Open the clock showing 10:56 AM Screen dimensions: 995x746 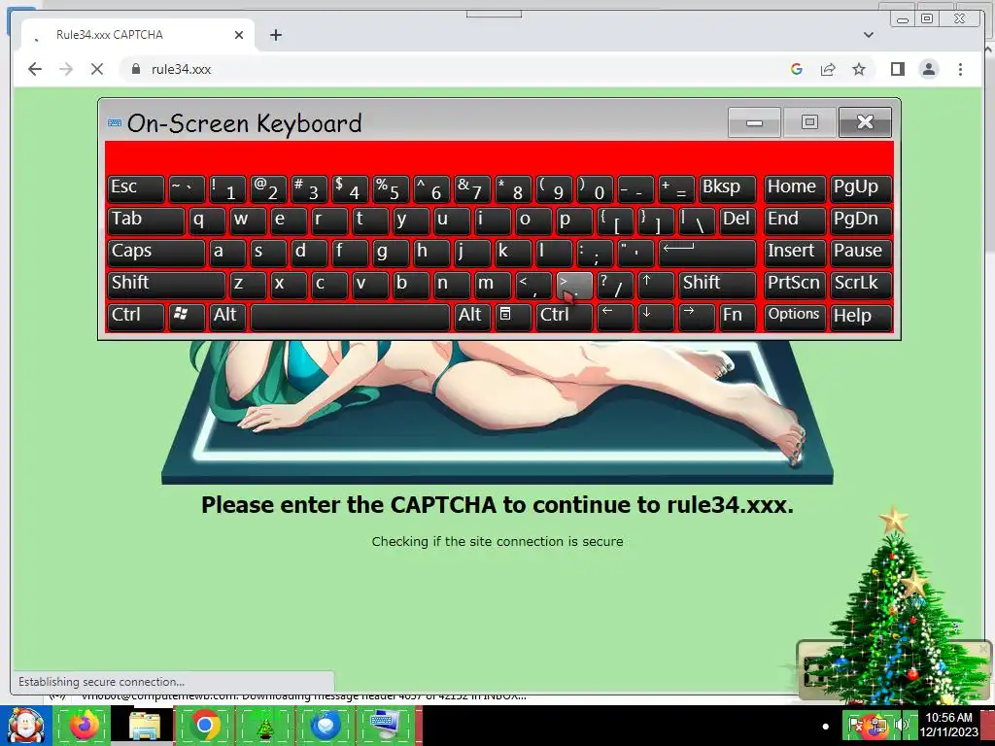(948, 725)
